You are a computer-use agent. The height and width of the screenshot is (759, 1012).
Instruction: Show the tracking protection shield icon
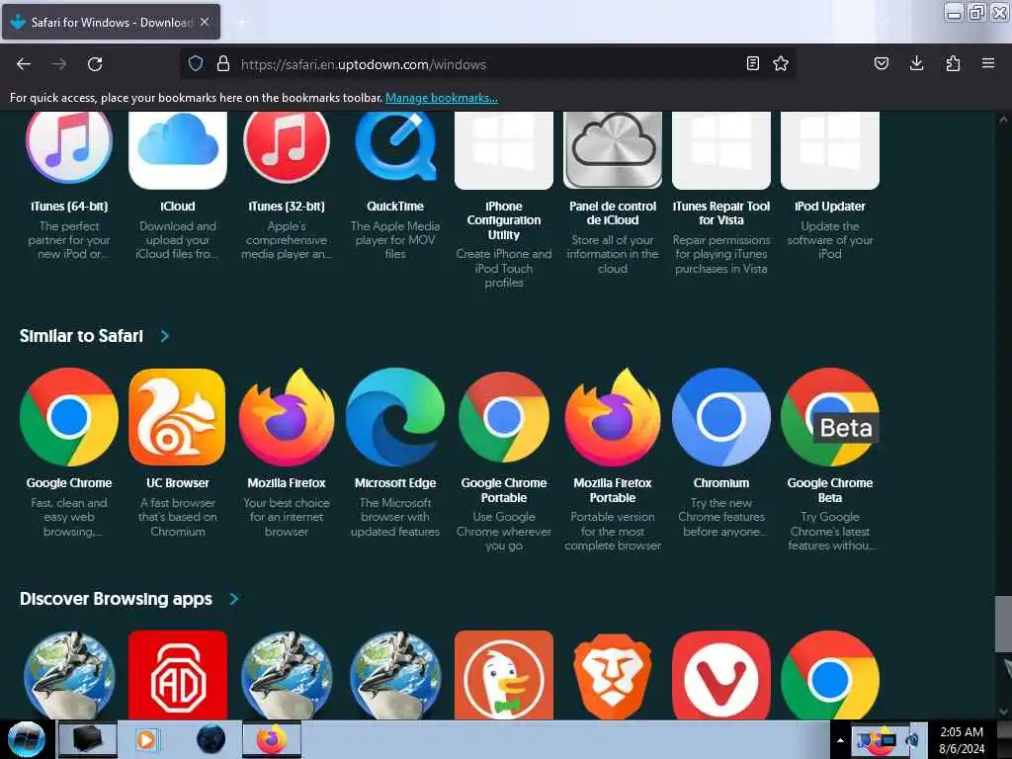[x=196, y=63]
